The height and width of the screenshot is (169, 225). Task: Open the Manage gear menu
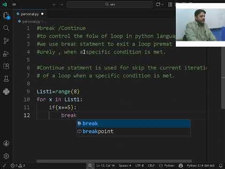[x=6, y=156]
